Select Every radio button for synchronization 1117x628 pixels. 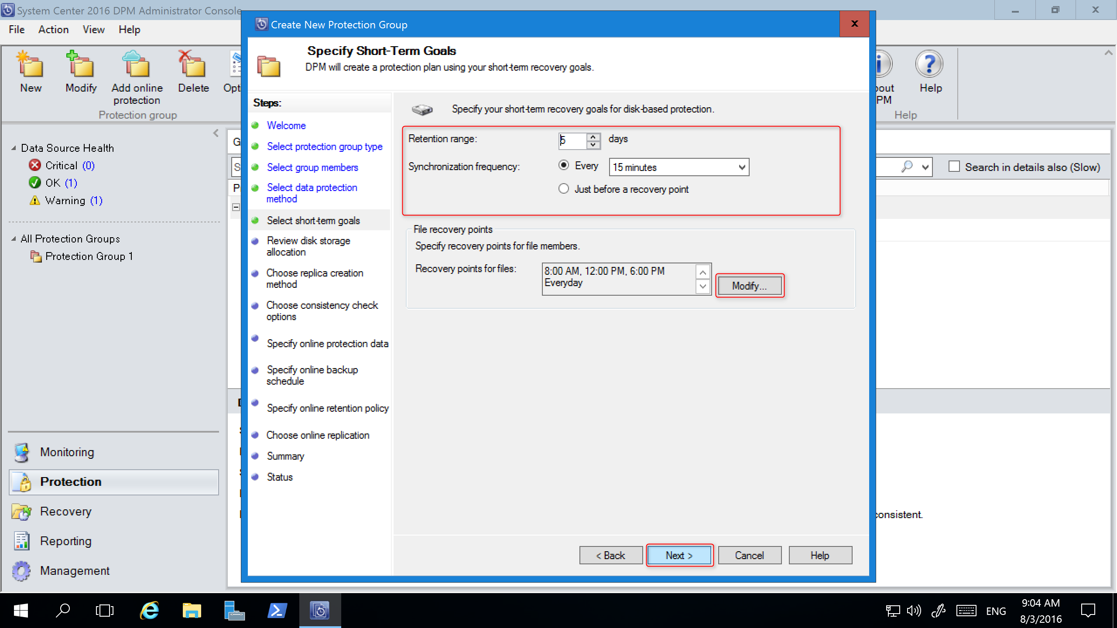point(563,166)
